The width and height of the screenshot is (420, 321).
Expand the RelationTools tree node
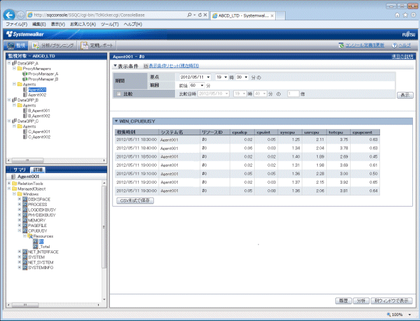tap(9, 184)
